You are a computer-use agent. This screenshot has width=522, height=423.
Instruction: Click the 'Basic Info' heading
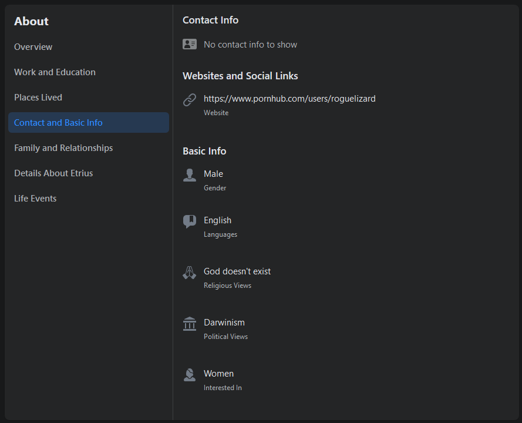pos(204,151)
